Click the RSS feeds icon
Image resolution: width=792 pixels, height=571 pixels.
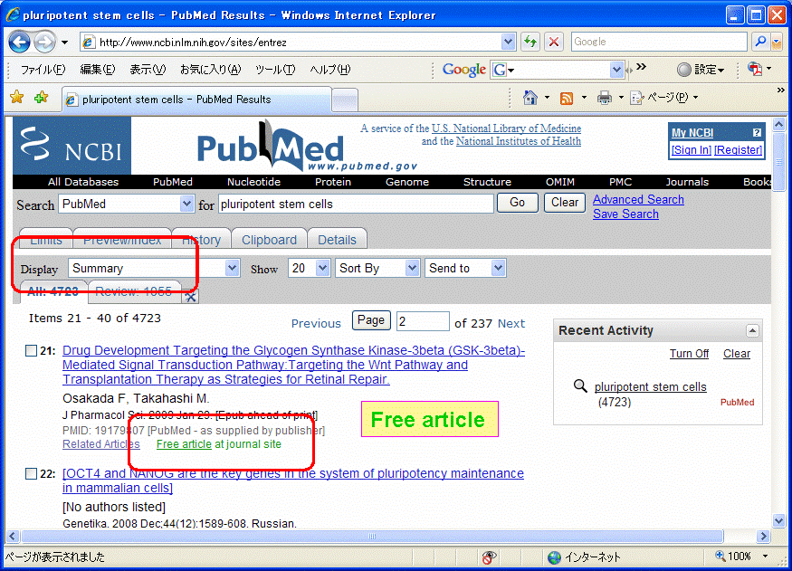tap(567, 98)
